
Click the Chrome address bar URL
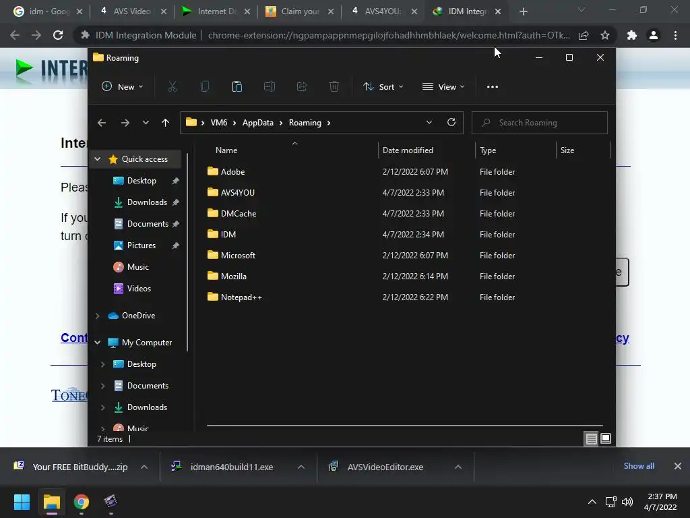tap(389, 35)
